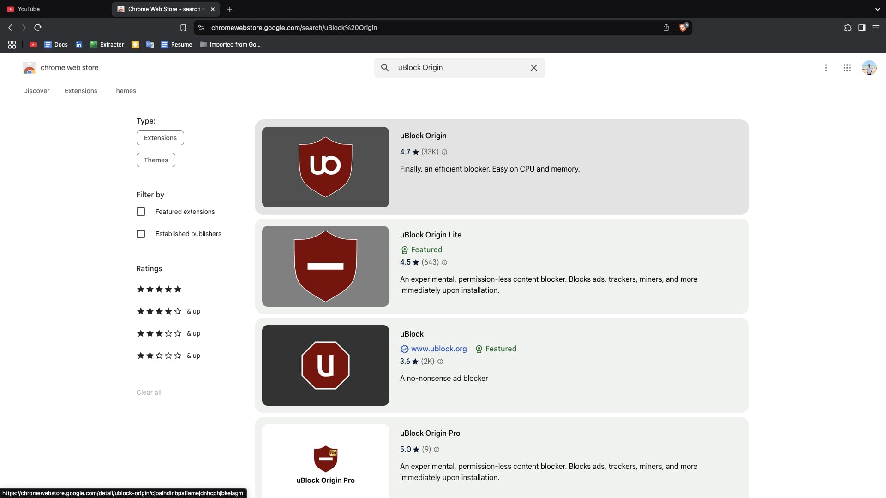Filter by two stars & up
The height and width of the screenshot is (498, 886).
tap(168, 356)
